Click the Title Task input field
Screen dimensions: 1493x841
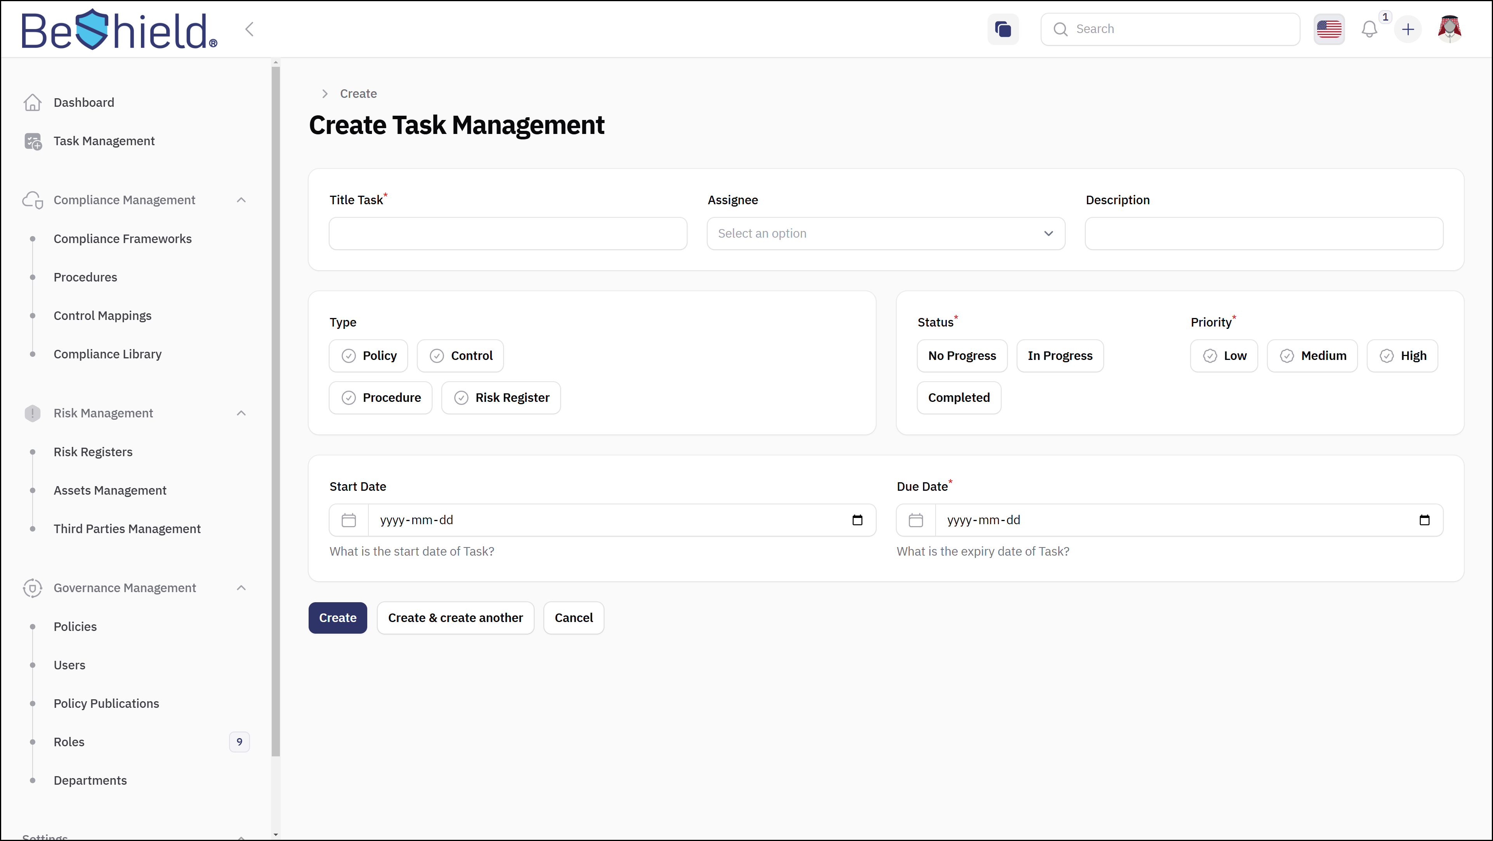508,234
